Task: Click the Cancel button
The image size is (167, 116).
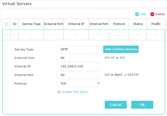Action: coord(116,105)
